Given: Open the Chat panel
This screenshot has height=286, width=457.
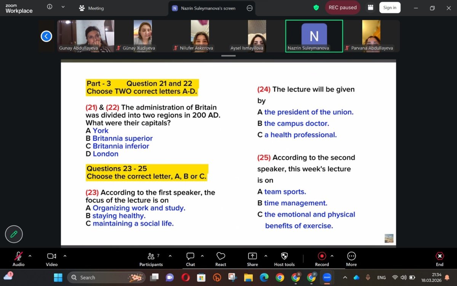Looking at the screenshot, I should (x=190, y=259).
